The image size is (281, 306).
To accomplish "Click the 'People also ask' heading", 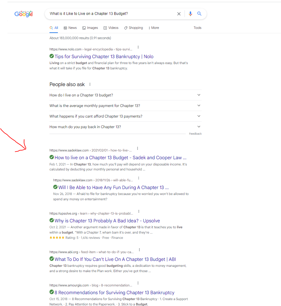I will click(x=67, y=85).
